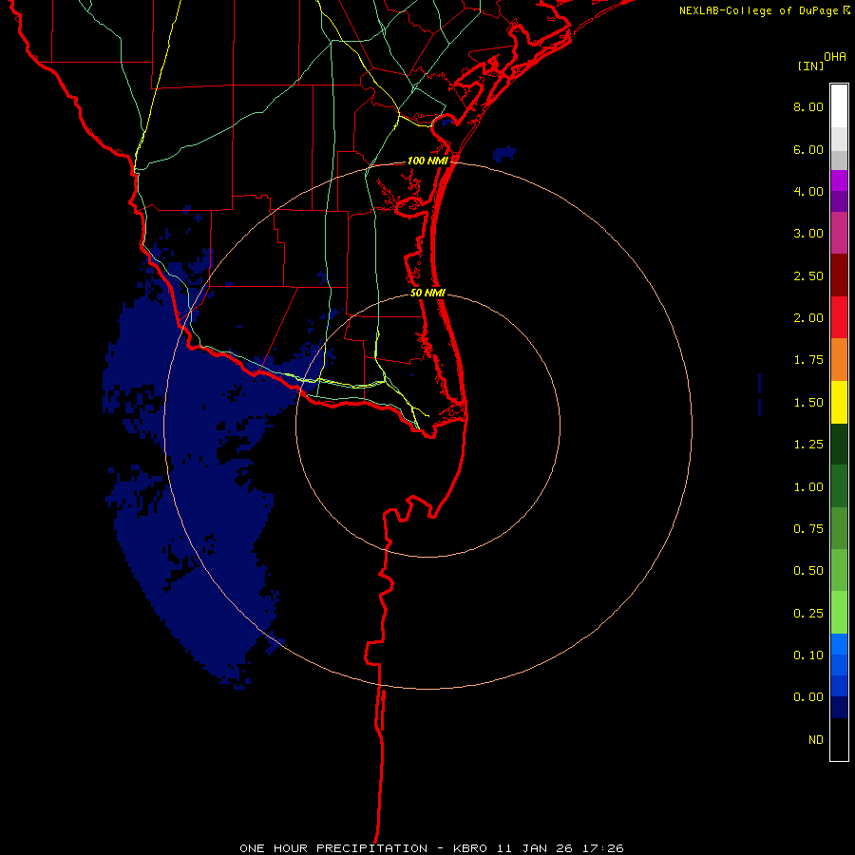
Task: Click the 8.00 legend value
Action: point(808,106)
